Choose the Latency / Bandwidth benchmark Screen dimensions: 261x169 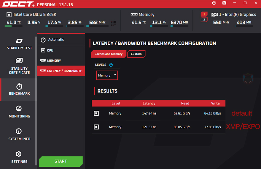61,71
